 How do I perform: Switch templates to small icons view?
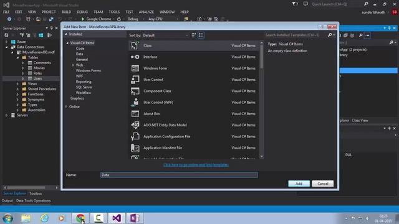pos(194,35)
